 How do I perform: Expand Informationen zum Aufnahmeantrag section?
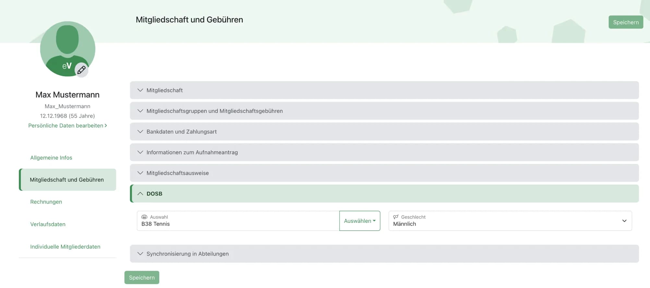pos(384,152)
